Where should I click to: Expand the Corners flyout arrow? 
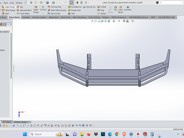[x=43, y=13]
